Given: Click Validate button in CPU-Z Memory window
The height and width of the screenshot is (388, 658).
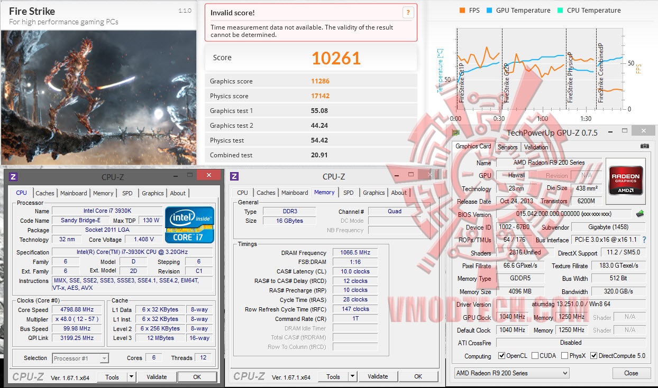Looking at the screenshot, I should pyautogui.click(x=378, y=376).
